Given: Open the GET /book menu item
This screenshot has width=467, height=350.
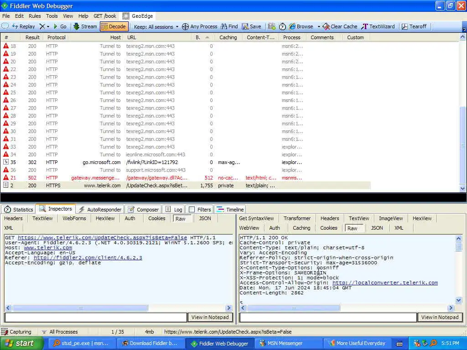Looking at the screenshot, I should point(105,16).
